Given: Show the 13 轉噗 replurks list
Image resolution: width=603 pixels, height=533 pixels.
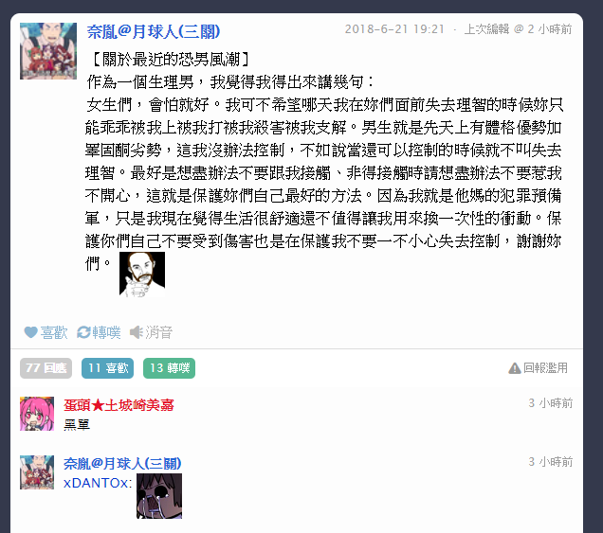Looking at the screenshot, I should click(169, 368).
